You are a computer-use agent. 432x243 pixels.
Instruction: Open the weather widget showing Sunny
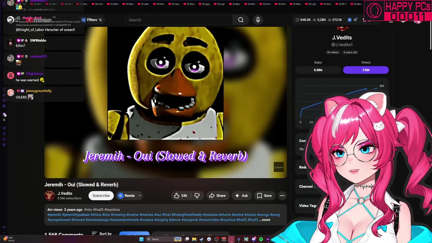coord(9,239)
